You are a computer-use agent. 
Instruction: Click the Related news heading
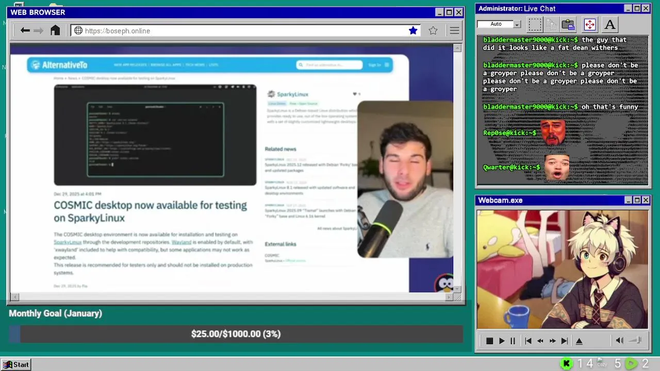pos(280,149)
